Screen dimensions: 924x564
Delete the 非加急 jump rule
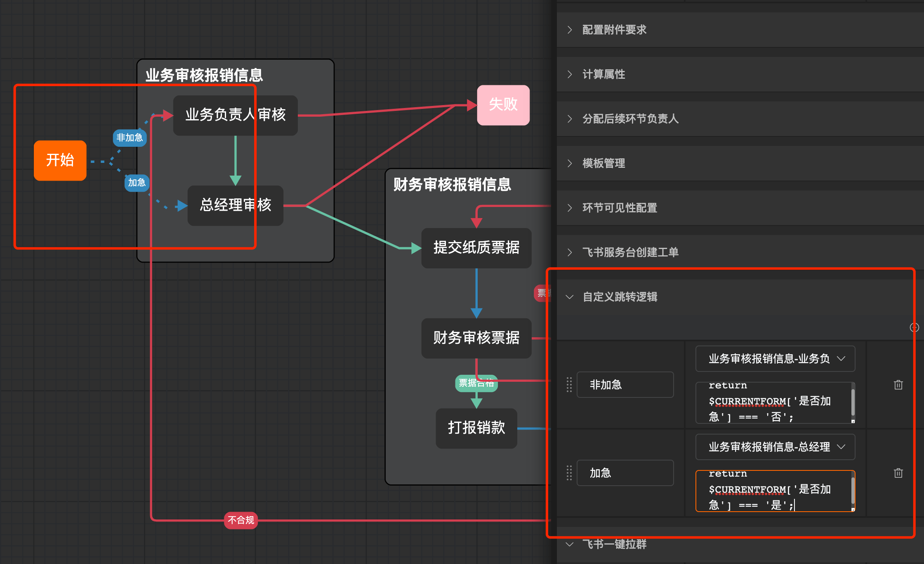click(898, 385)
